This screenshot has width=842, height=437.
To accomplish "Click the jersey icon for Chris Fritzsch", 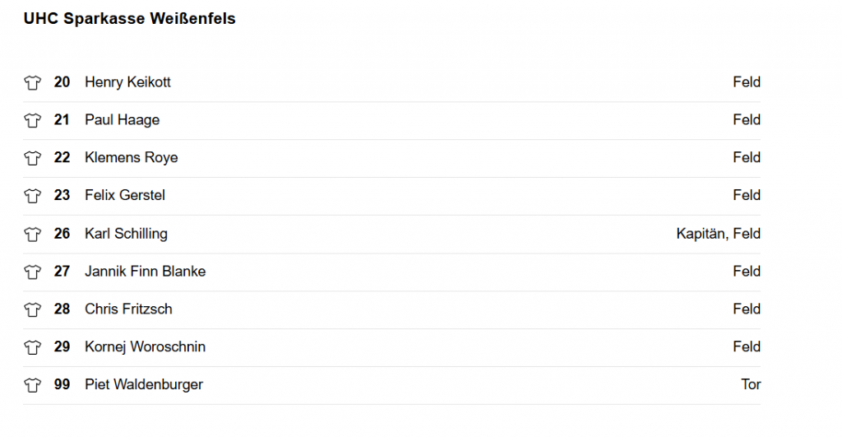I will pos(32,309).
